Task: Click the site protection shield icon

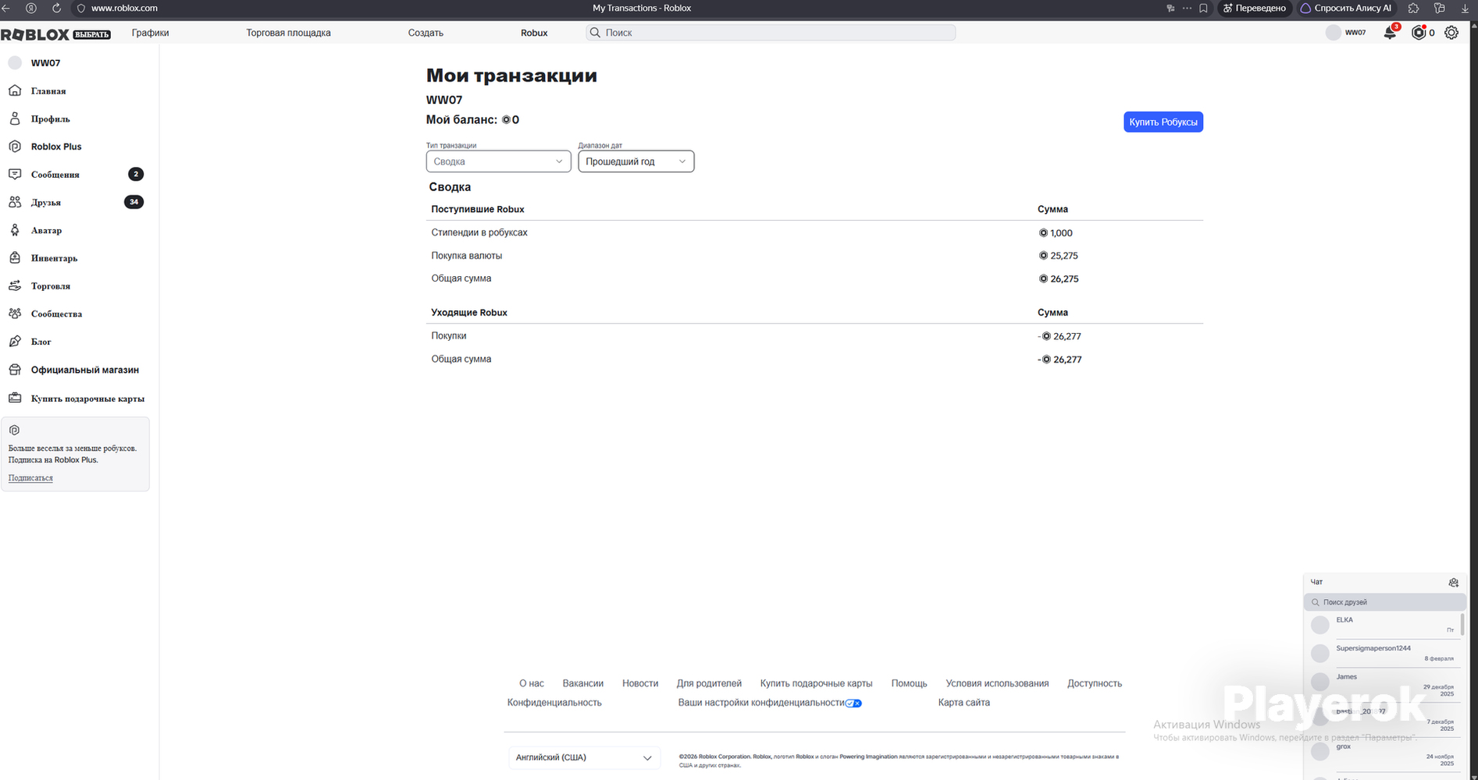Action: tap(80, 8)
